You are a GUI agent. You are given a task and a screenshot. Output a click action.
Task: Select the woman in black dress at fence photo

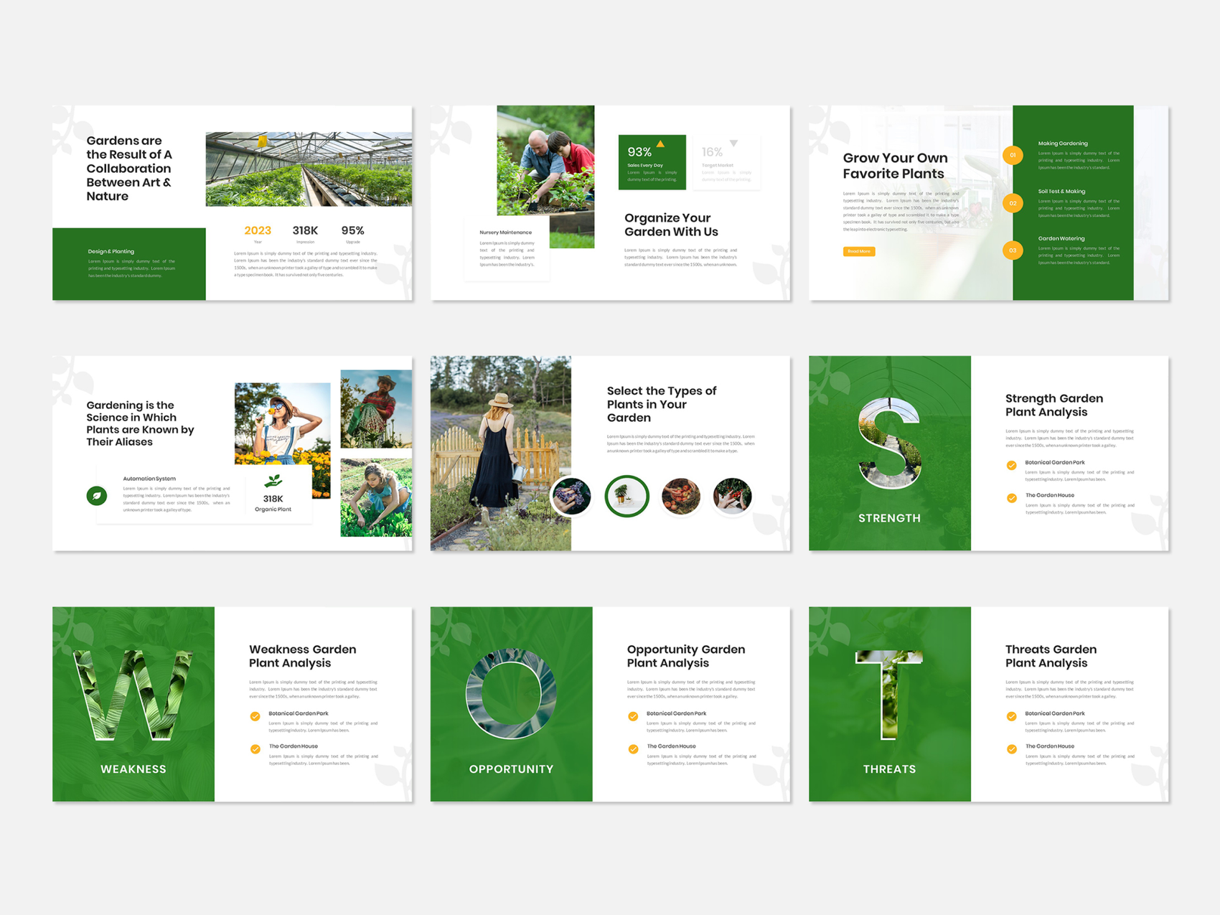[x=501, y=454]
